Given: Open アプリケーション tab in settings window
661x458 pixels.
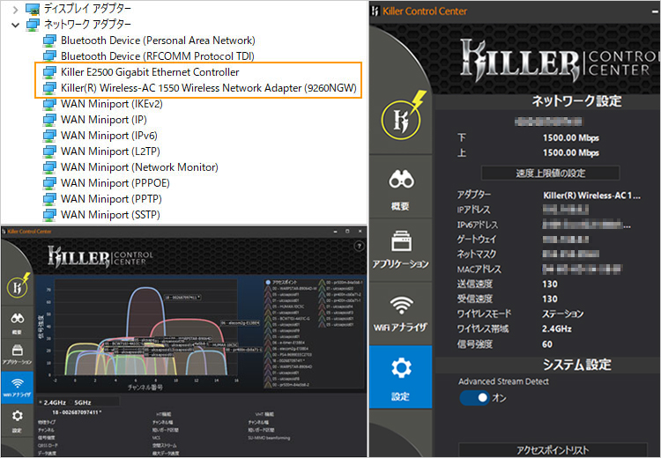Looking at the screenshot, I should click(400, 250).
